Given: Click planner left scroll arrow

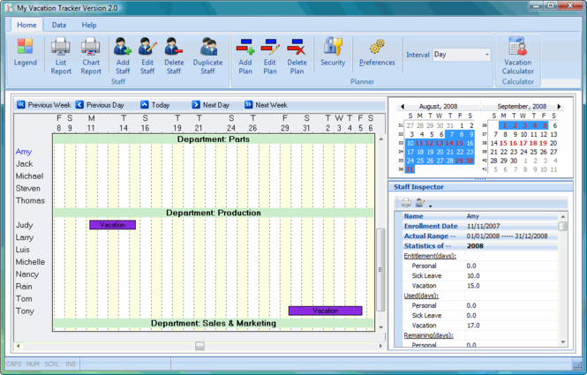Looking at the screenshot, I should coord(18,346).
